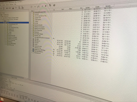Viewport: 137px width, 102px height.
Task: Expand Desktop of 1st Computer in folder tree
Action: click(5, 37)
